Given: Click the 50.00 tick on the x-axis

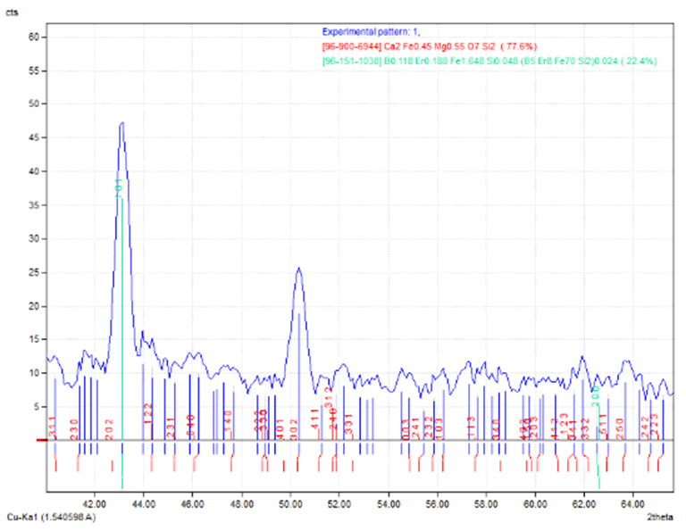Looking at the screenshot, I should (290, 503).
